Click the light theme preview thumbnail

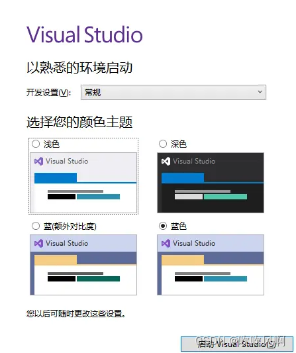click(83, 183)
